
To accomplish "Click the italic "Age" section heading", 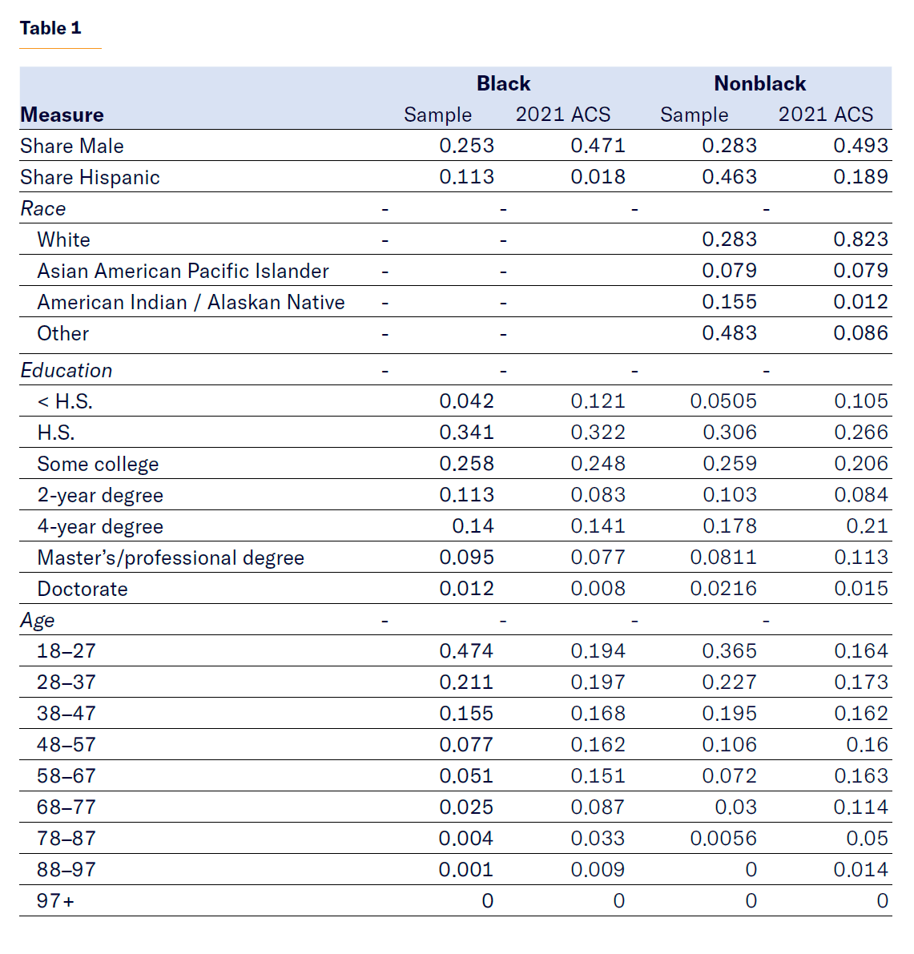I will pos(38,620).
